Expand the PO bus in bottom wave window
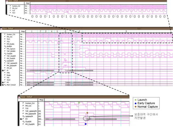The height and width of the screenshot is (128, 173). click(x=21, y=119)
